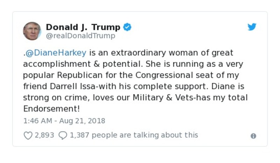Click the 1:46 AM - Aug 21, 2018 timestamp

pos(64,121)
